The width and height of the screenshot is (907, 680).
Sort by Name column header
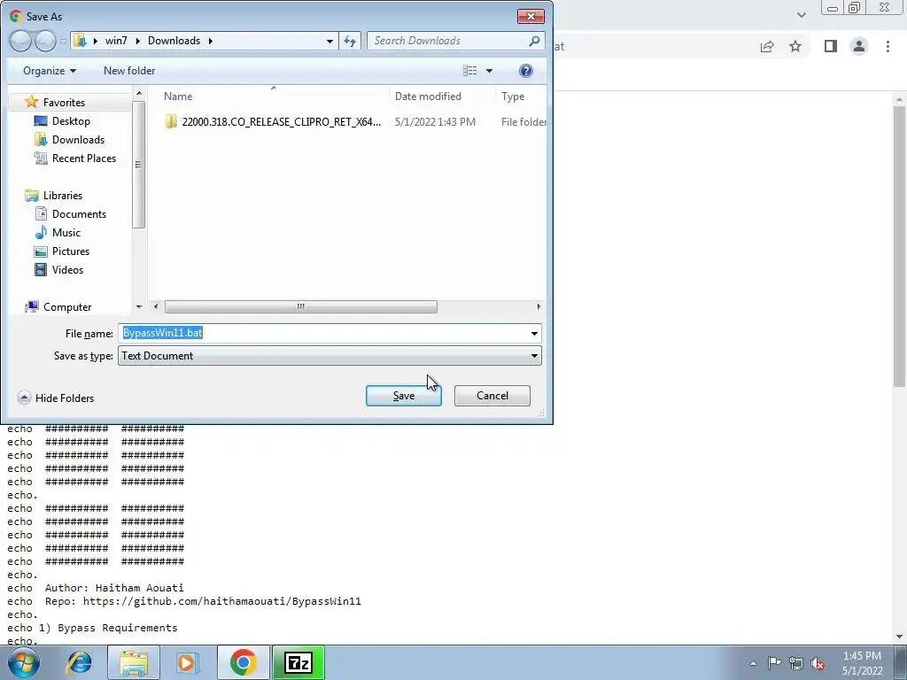pos(177,96)
